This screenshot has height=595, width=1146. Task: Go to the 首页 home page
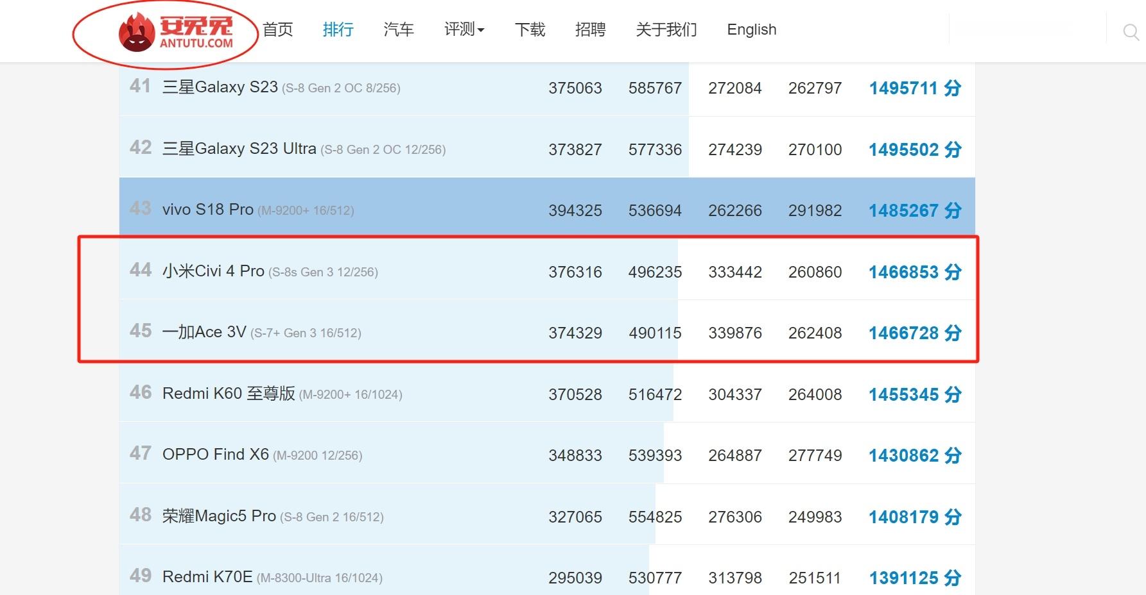click(x=278, y=29)
